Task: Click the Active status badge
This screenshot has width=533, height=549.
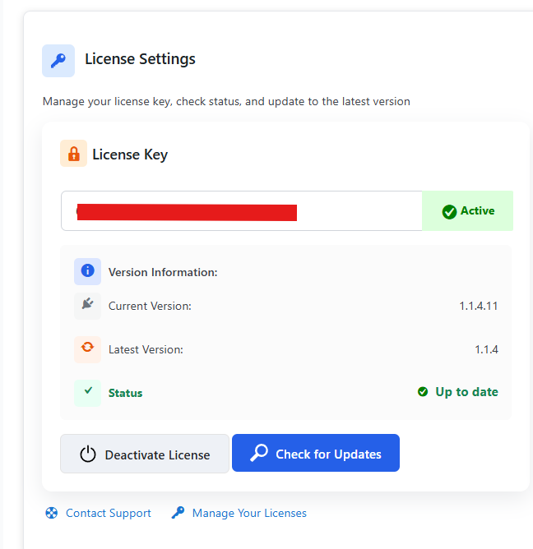Action: pyautogui.click(x=467, y=210)
